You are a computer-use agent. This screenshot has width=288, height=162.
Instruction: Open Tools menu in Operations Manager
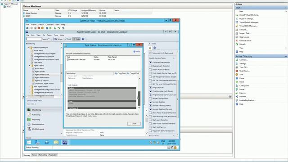click(56, 35)
